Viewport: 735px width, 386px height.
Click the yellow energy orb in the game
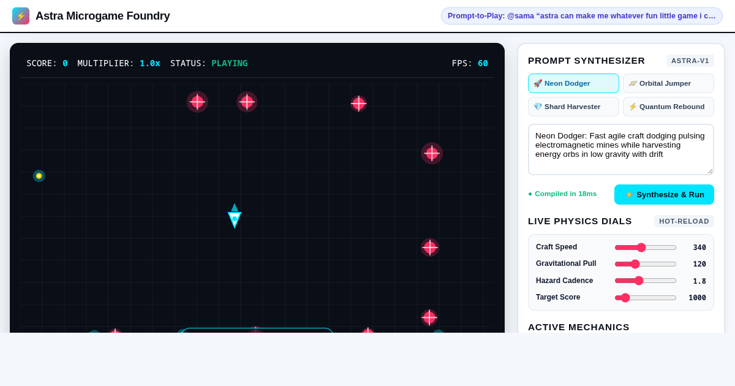coord(39,176)
